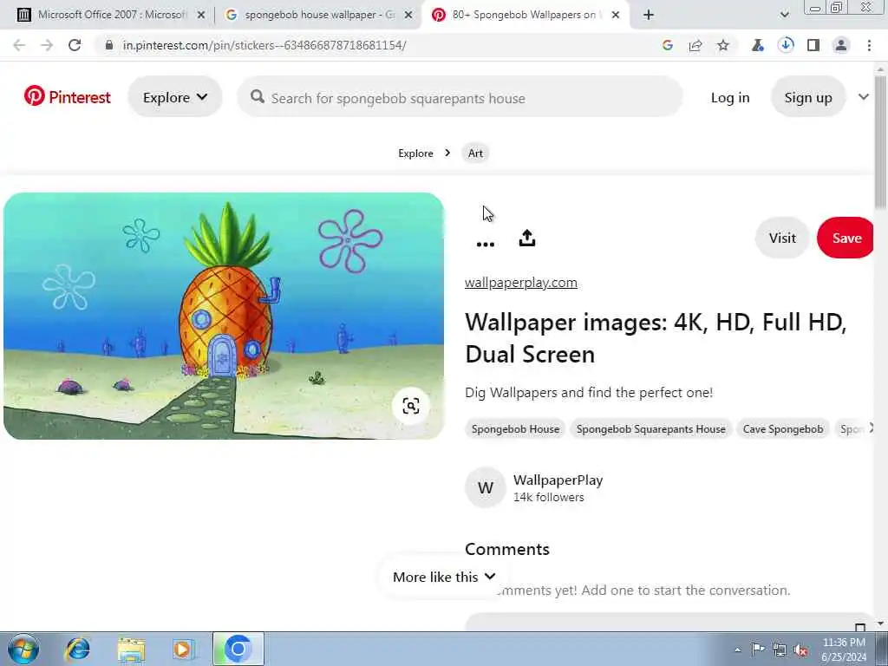Expand the chevron next to Sign up

(x=863, y=97)
